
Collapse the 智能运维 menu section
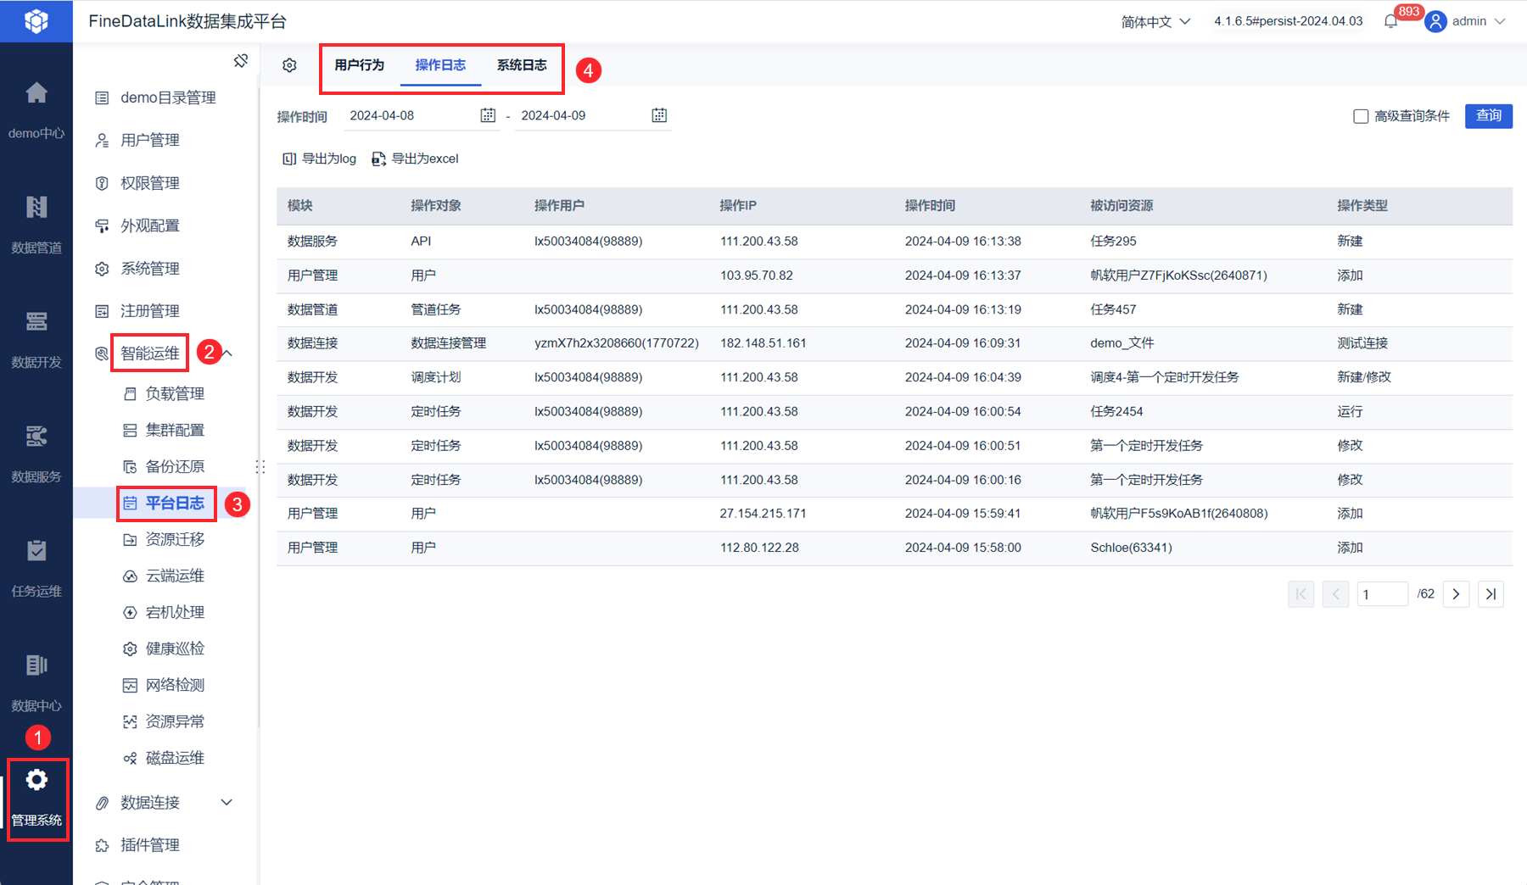coord(227,353)
